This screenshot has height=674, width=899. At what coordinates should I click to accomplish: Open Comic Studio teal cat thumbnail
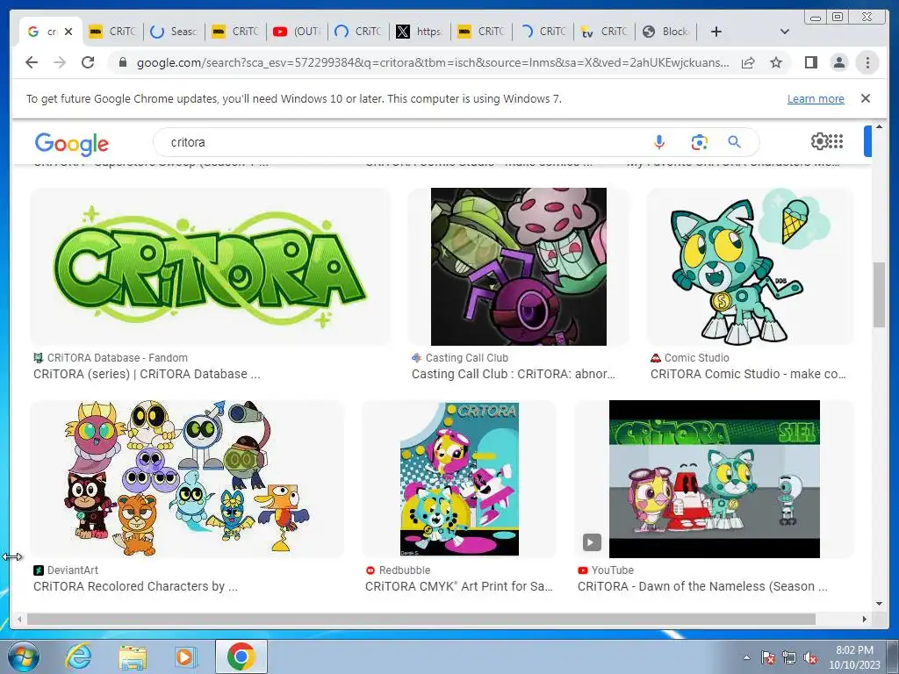tap(750, 267)
